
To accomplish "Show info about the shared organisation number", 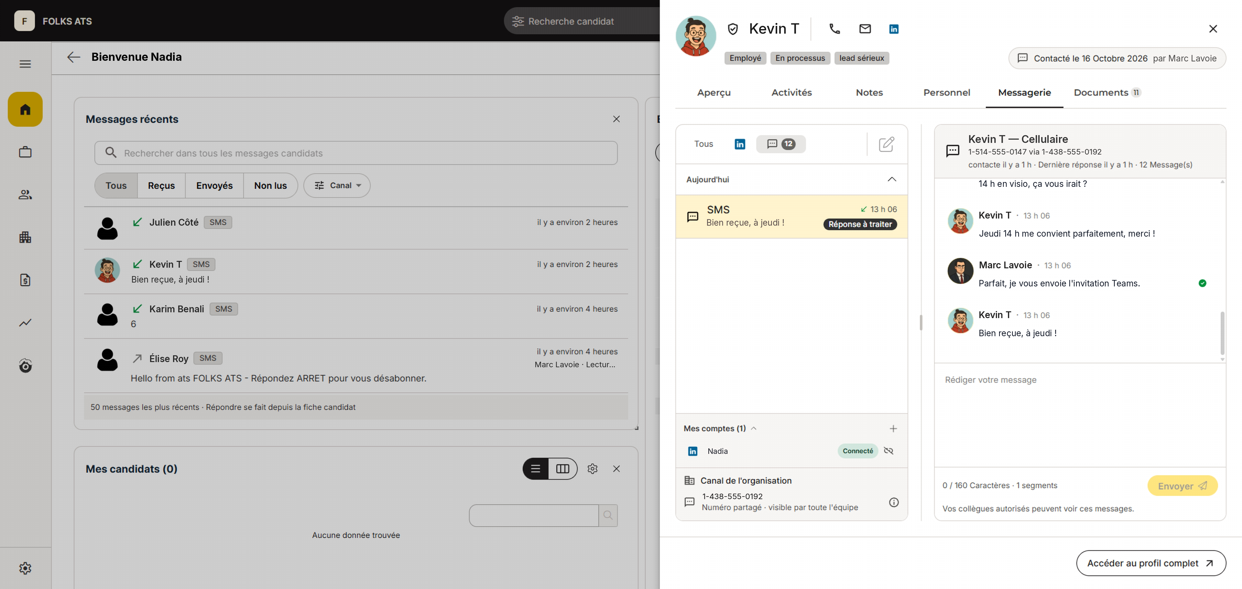I will [893, 502].
